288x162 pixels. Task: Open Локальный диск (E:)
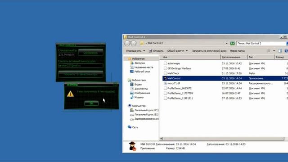[146, 114]
